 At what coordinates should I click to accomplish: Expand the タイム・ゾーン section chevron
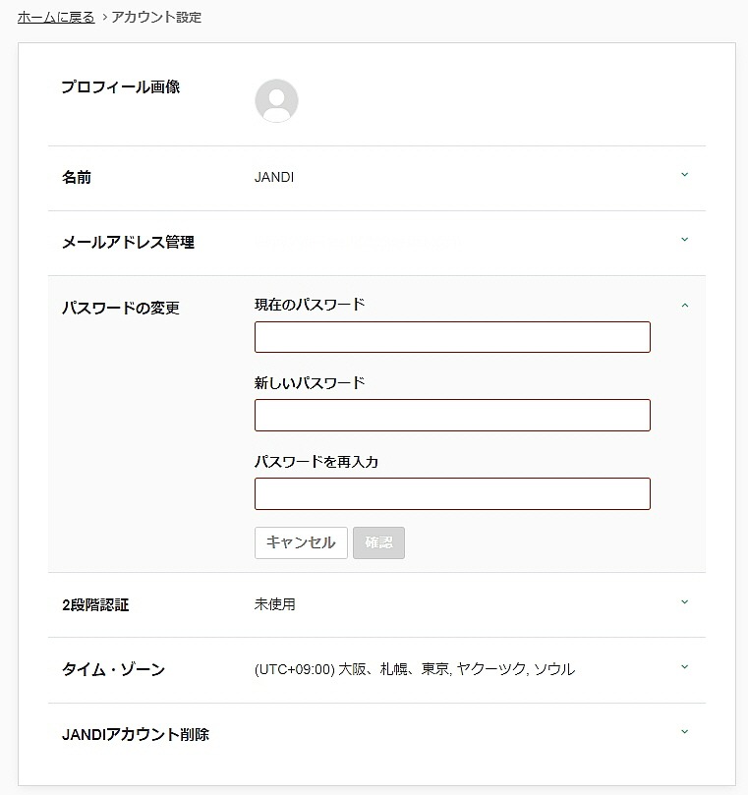point(685,668)
